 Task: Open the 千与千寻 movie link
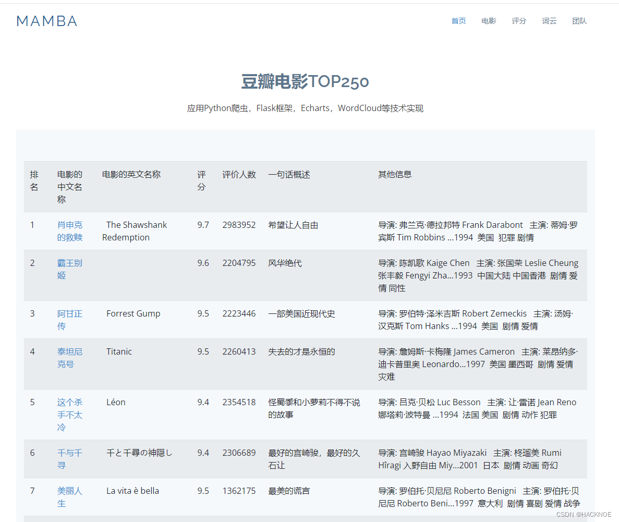pyautogui.click(x=70, y=459)
